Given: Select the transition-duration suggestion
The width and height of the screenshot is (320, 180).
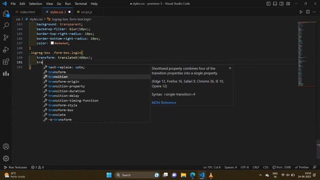Looking at the screenshot, I should (96, 91).
